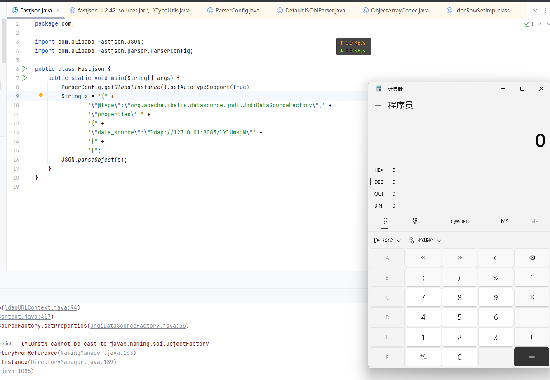Click the calculator result display showing 0
The width and height of the screenshot is (550, 380).
[x=540, y=141]
